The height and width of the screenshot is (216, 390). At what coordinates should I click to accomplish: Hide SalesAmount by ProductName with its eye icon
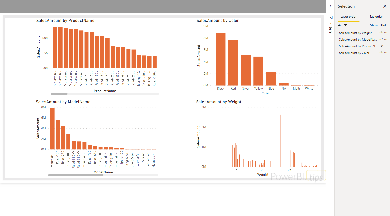(381, 46)
